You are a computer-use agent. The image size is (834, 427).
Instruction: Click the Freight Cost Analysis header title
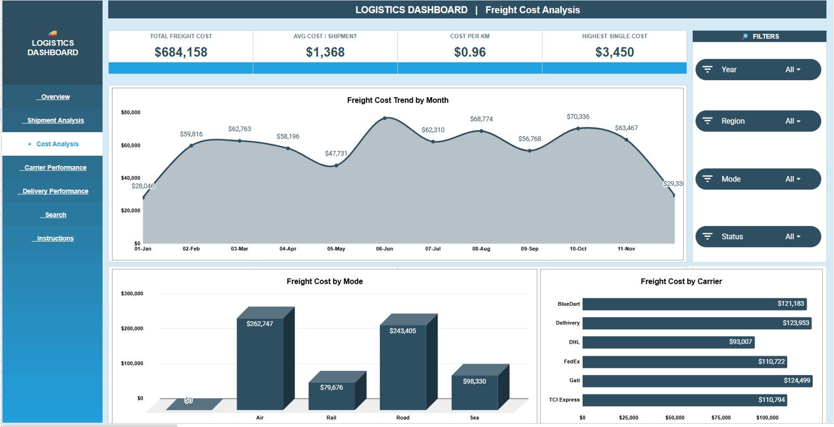[533, 10]
